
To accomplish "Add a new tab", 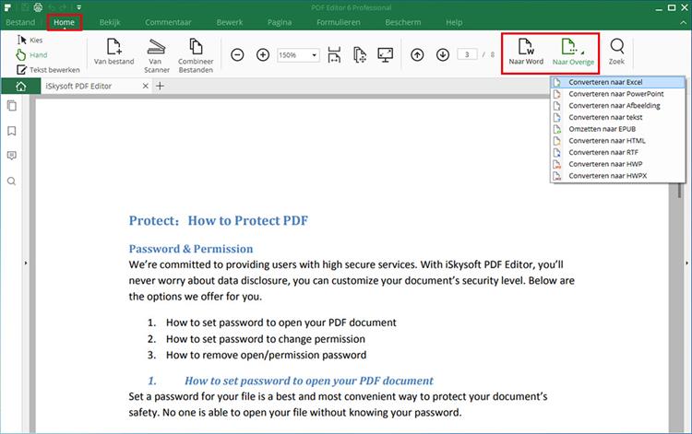I will (x=161, y=86).
